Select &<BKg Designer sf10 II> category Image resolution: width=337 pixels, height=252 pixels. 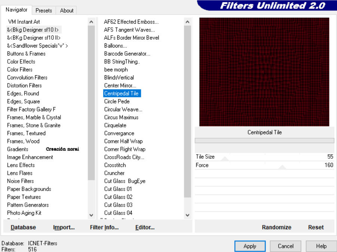point(34,38)
